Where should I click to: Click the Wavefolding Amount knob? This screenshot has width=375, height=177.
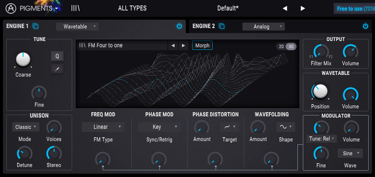(258, 127)
